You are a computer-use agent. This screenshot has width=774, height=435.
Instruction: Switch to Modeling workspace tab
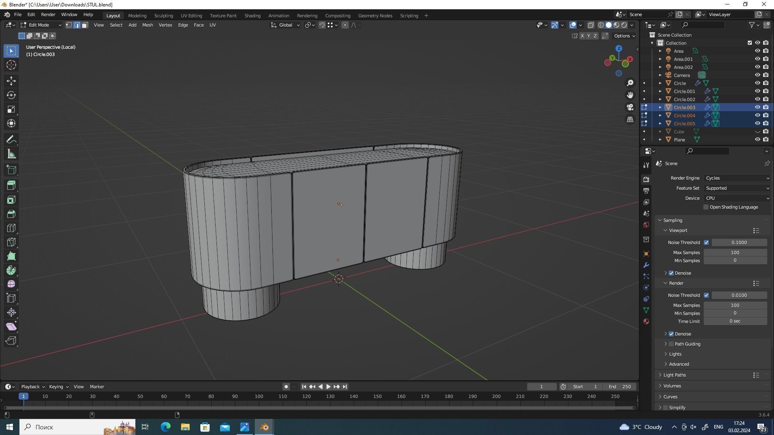(x=137, y=15)
